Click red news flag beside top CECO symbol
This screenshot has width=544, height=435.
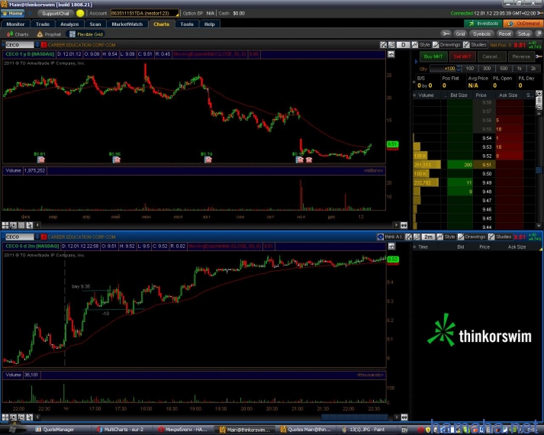tap(43, 45)
